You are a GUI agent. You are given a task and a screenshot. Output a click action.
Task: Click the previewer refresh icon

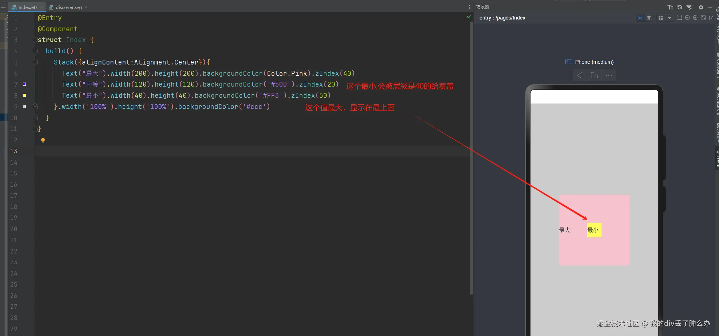tap(679, 7)
